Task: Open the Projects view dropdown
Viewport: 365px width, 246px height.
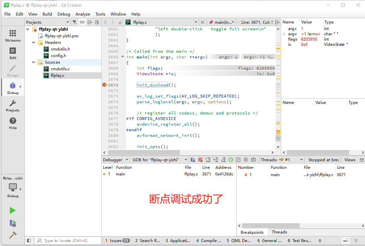Action: point(48,22)
